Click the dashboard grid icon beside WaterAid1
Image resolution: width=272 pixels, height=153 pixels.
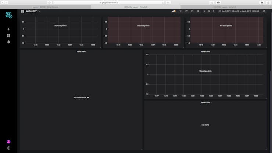(x=22, y=11)
